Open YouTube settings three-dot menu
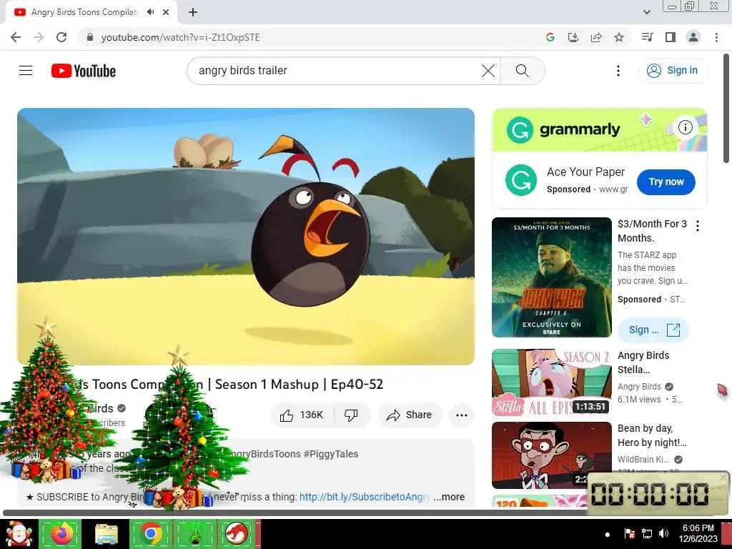 618,71
